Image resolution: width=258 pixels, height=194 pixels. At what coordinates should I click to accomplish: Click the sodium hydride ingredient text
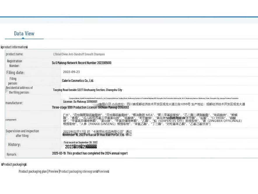176,118
